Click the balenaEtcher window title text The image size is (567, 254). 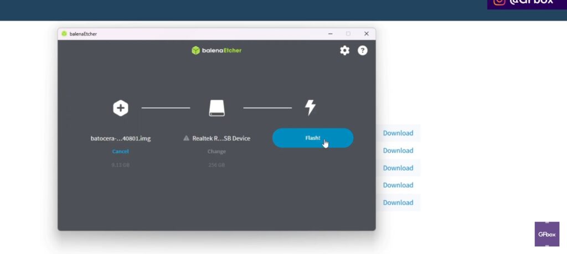(x=83, y=34)
